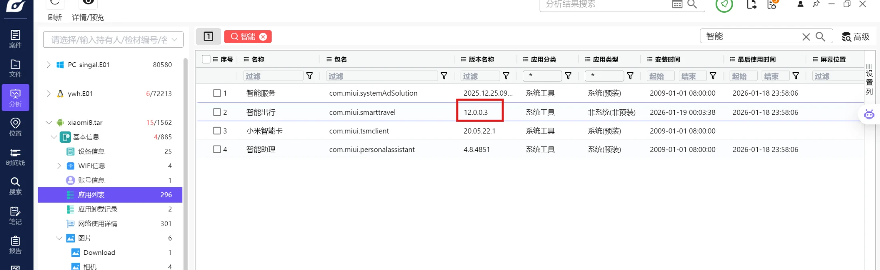Screen dimensions: 880x270
Task: Sort by the 屏幕位置 column header
Action: 833,59
